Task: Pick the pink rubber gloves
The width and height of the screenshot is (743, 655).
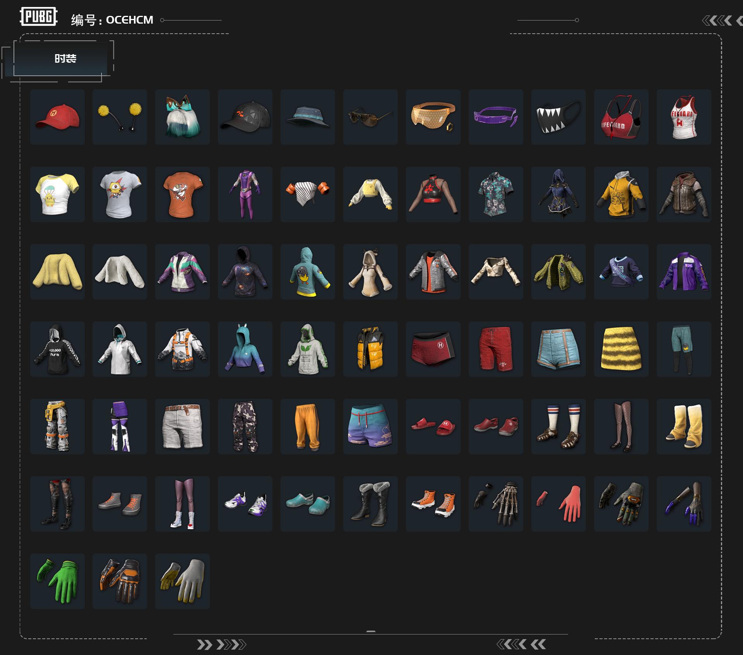Action: point(558,504)
